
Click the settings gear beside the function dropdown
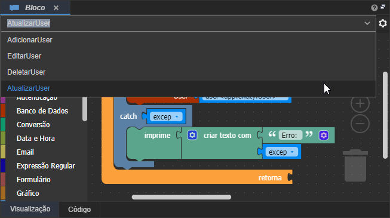[x=383, y=23]
